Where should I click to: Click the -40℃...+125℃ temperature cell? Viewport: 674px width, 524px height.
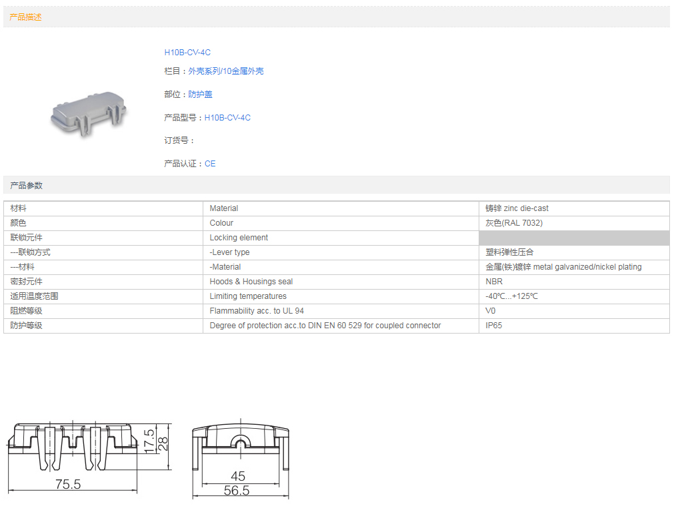(511, 296)
